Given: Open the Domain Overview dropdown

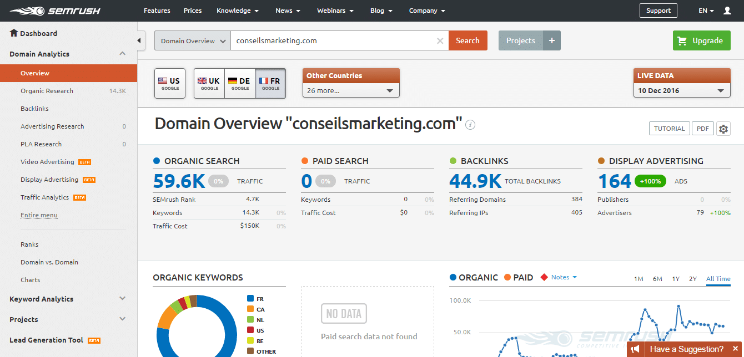Looking at the screenshot, I should [x=192, y=40].
